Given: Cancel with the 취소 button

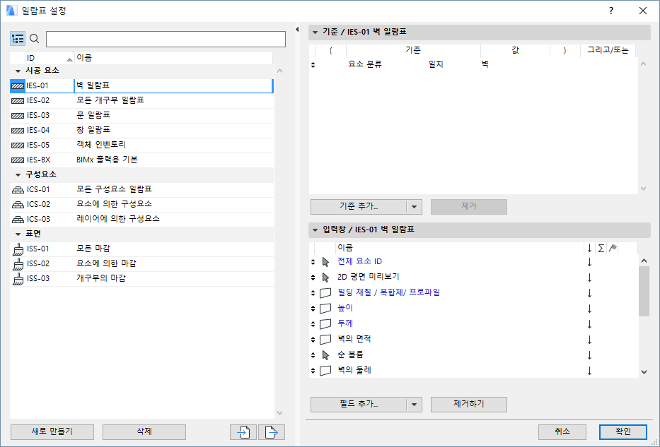Looking at the screenshot, I should click(562, 432).
